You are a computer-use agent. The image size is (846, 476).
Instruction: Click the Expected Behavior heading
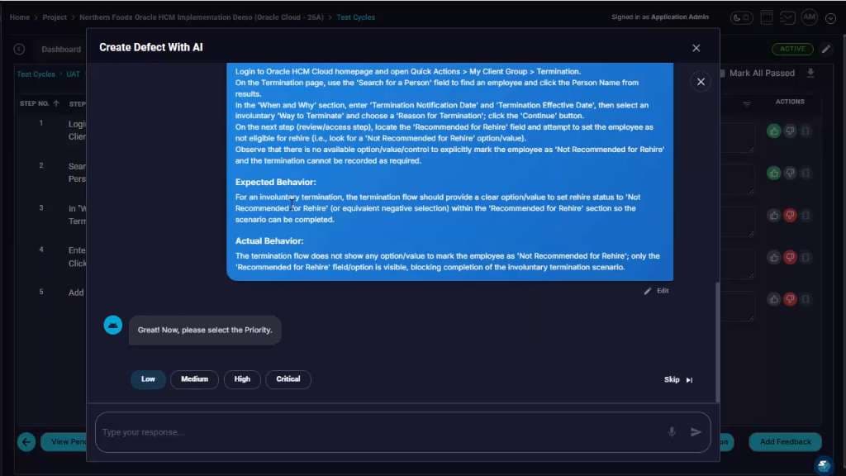pyautogui.click(x=276, y=183)
